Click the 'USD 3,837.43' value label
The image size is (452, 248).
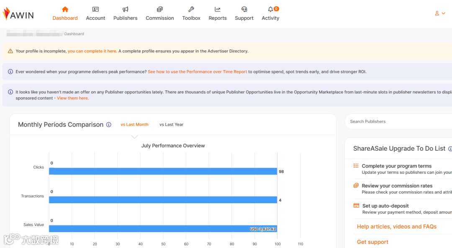coord(263,229)
